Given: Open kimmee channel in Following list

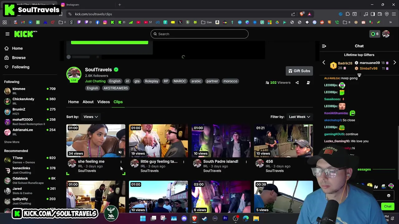Looking at the screenshot, I should [30, 91].
